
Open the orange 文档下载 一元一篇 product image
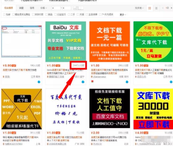coord(110,41)
